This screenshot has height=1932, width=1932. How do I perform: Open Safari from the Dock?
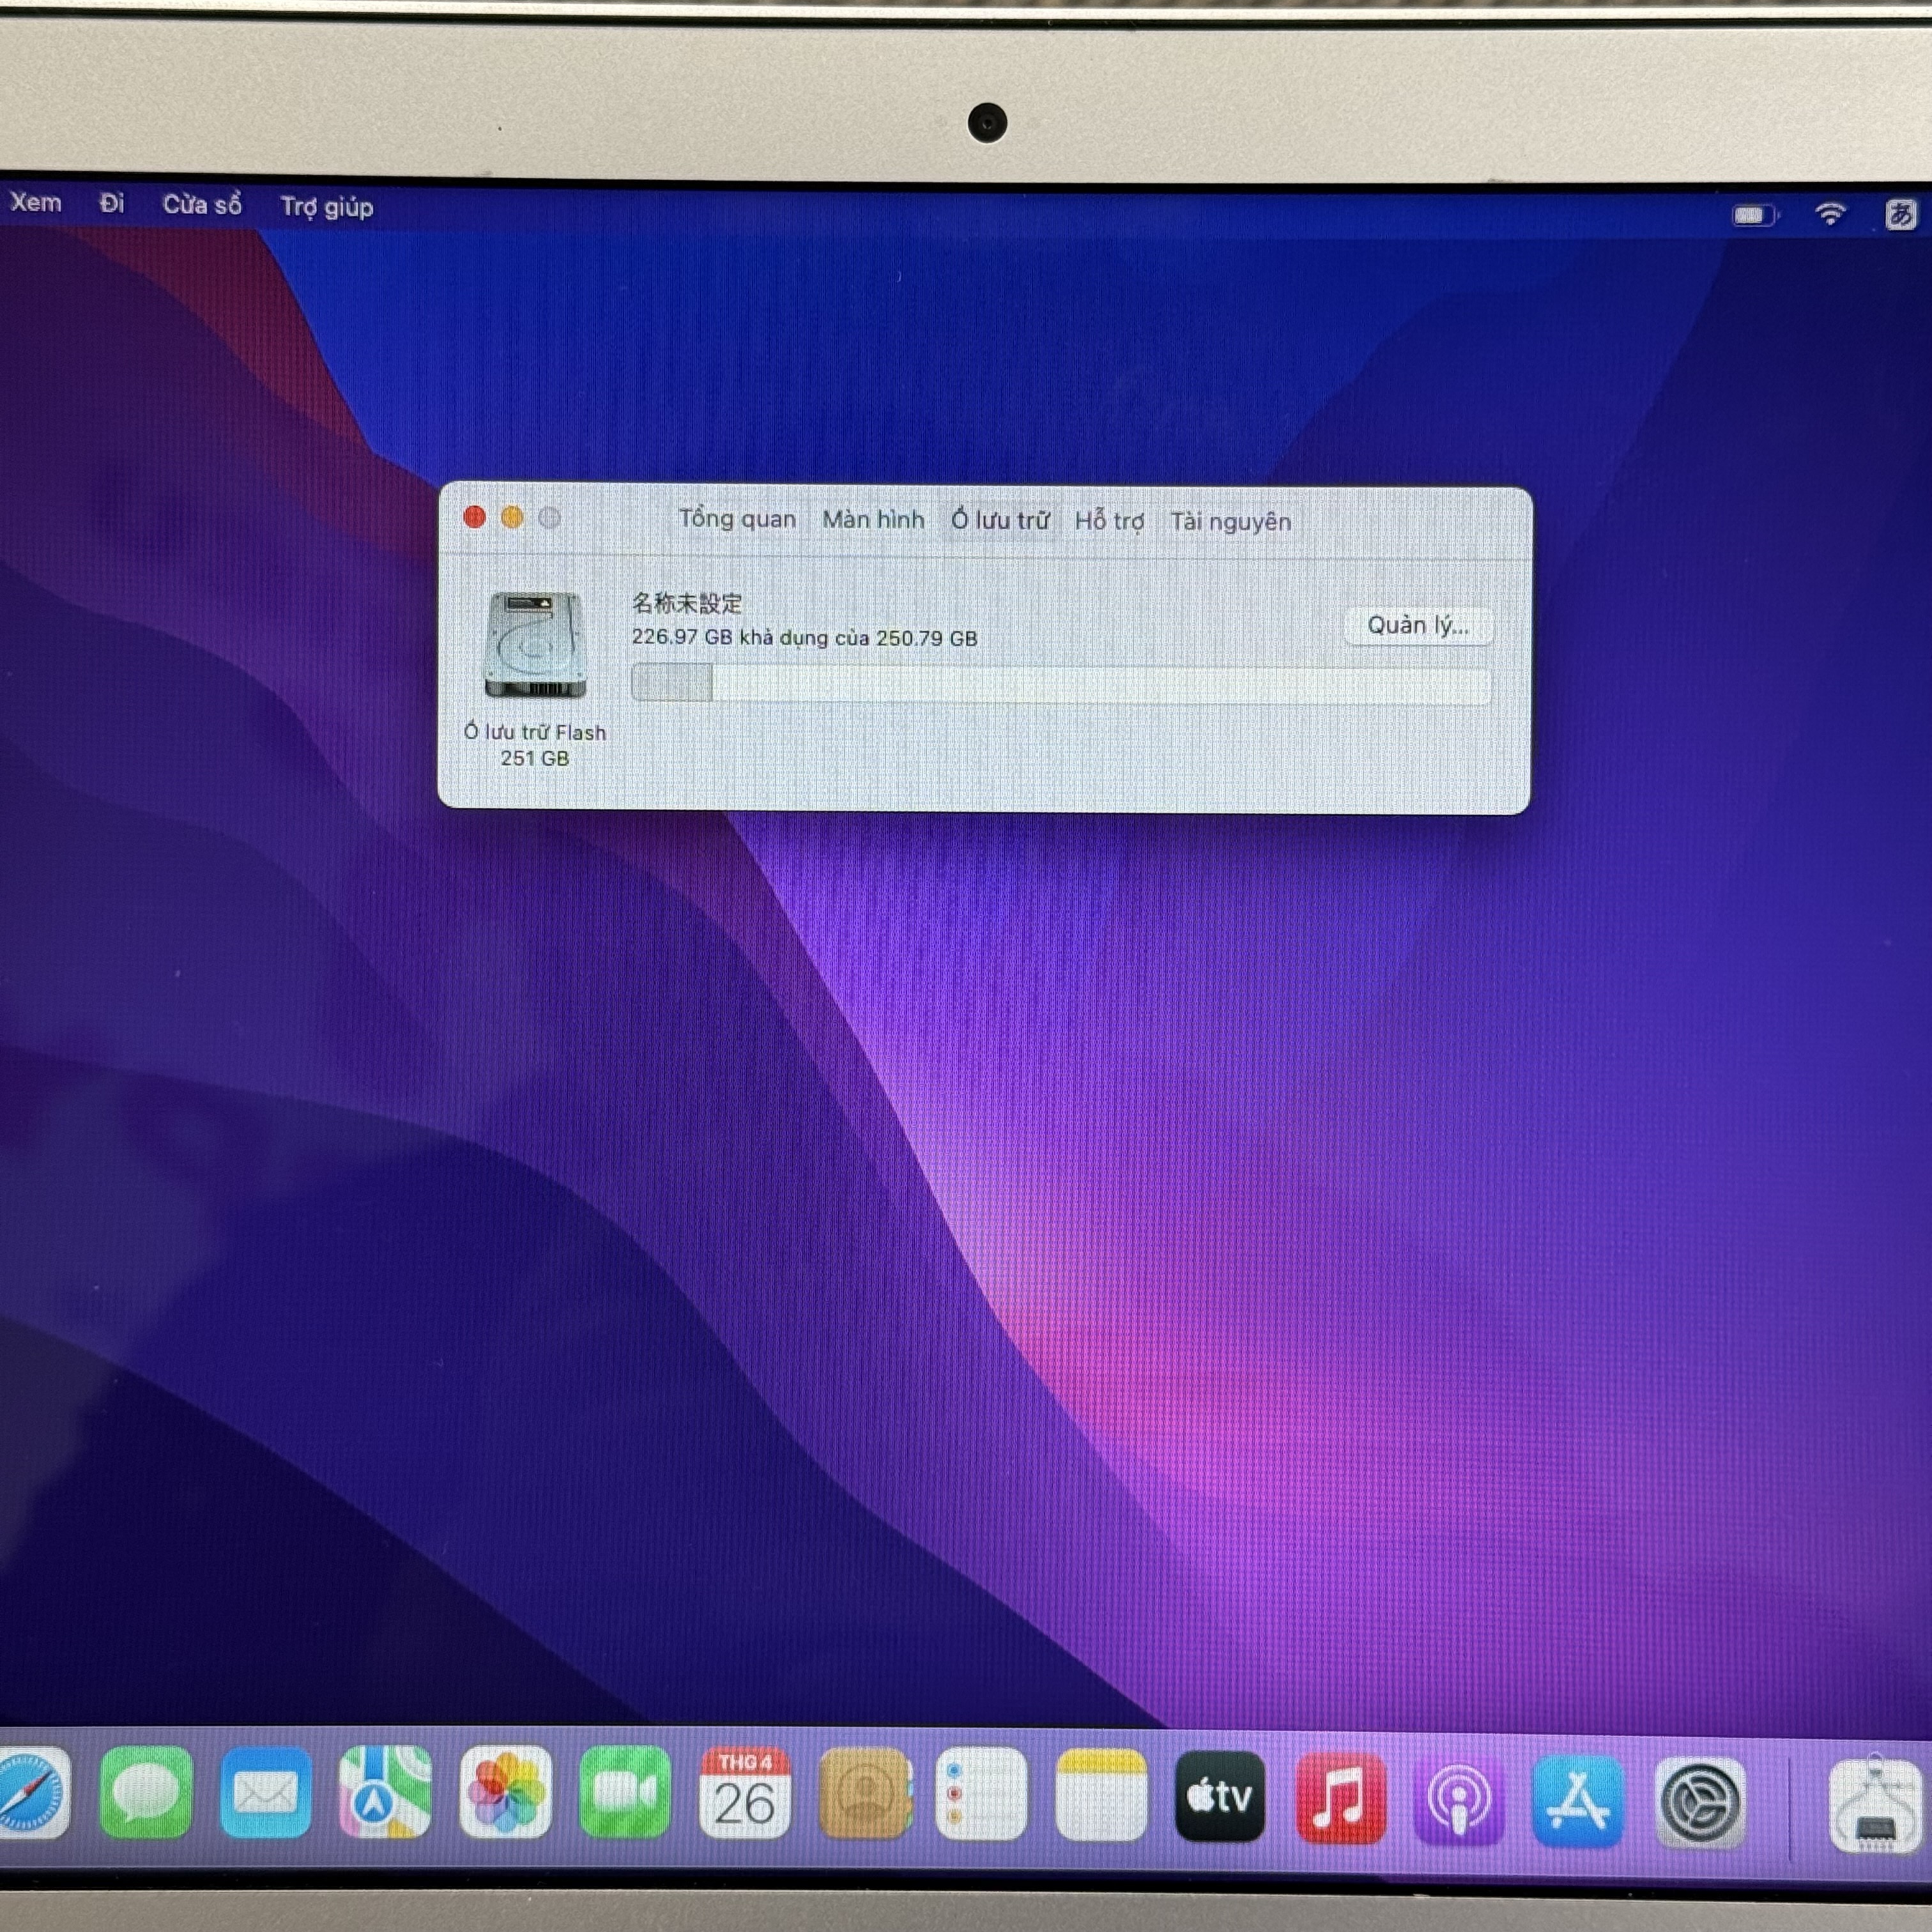click(30, 1794)
